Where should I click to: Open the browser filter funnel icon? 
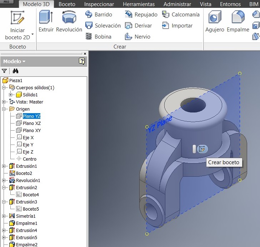4,71
